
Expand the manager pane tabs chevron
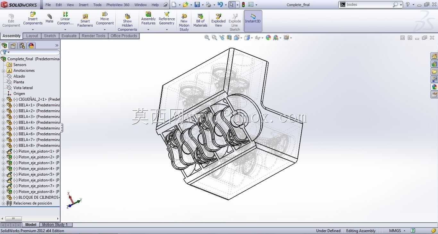57,46
